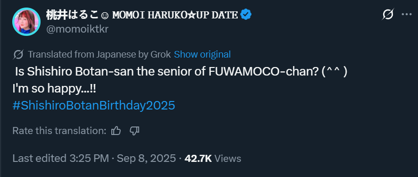This screenshot has width=418, height=177.
Task: Click the Rate this translation label
Action: (x=59, y=131)
